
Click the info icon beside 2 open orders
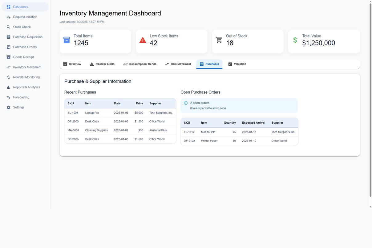186,103
